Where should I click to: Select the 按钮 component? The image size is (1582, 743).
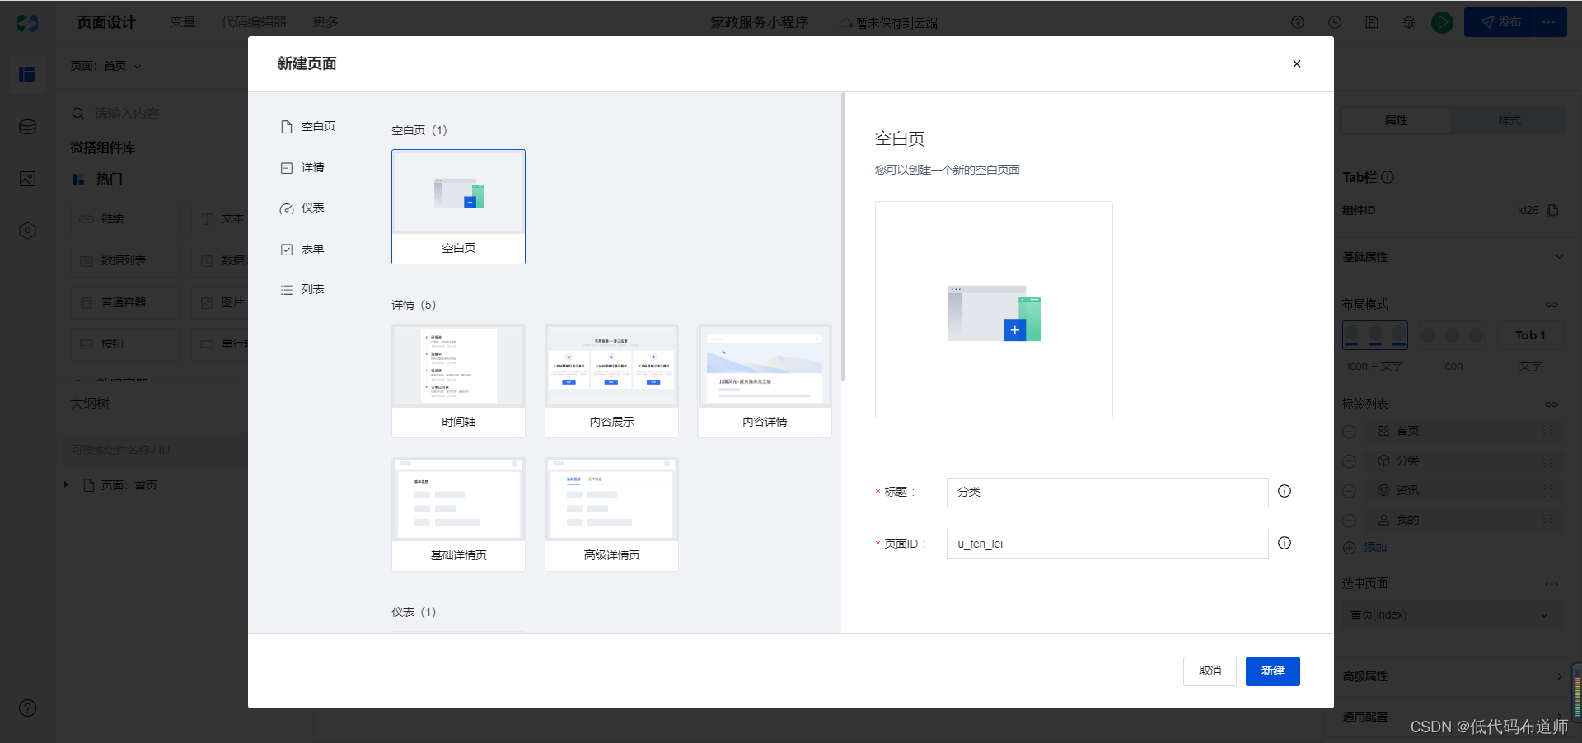[124, 344]
